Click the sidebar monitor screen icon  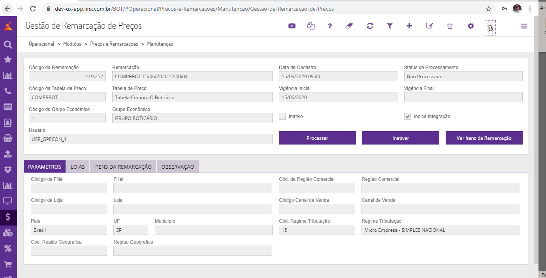(x=8, y=201)
